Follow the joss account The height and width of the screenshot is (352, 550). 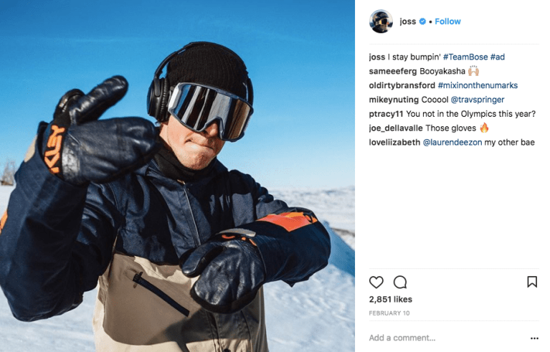[447, 22]
